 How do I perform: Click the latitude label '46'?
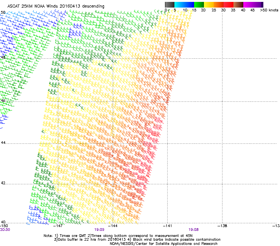point(3,101)
